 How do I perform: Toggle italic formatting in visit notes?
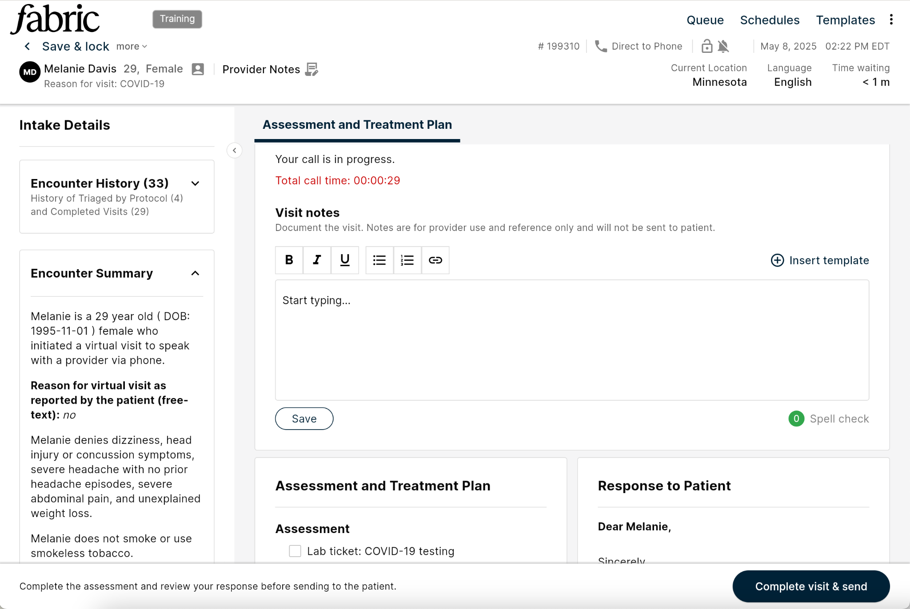pyautogui.click(x=317, y=260)
